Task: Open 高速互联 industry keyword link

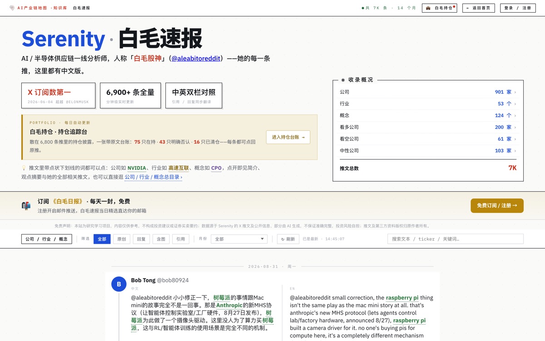Action: [178, 168]
